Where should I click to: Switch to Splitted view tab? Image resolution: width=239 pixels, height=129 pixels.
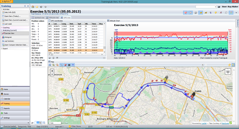click(x=38, y=18)
